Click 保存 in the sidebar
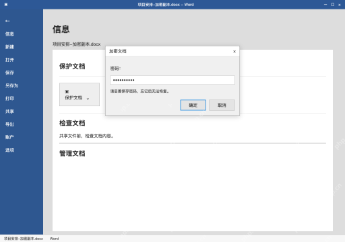Viewport: 345px width, 242px height. (9, 73)
